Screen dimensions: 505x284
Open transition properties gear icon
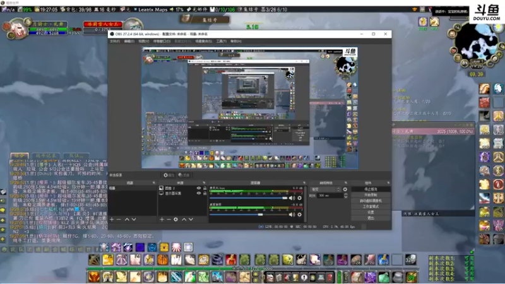345,189
